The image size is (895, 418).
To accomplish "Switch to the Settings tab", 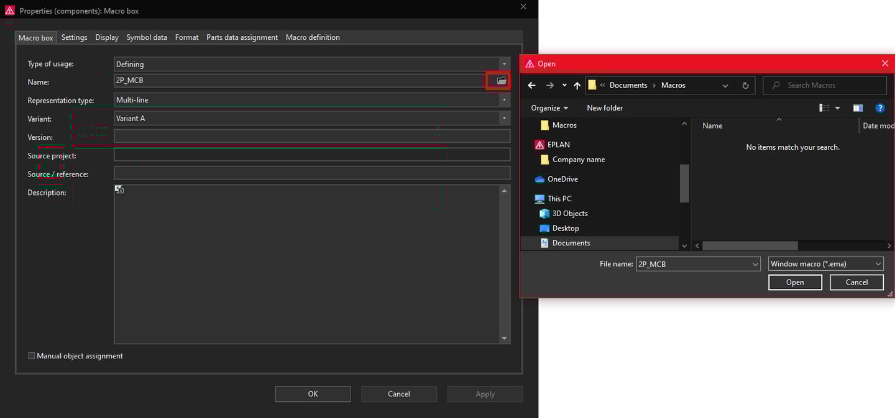I will pos(74,37).
